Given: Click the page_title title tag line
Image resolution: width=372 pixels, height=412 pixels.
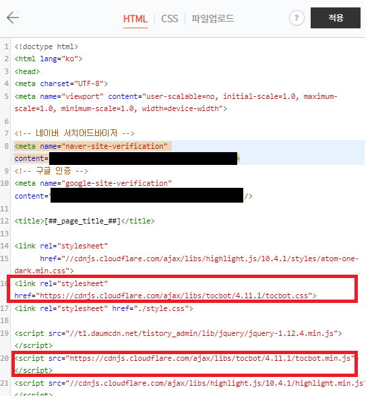Looking at the screenshot, I should (x=84, y=221).
